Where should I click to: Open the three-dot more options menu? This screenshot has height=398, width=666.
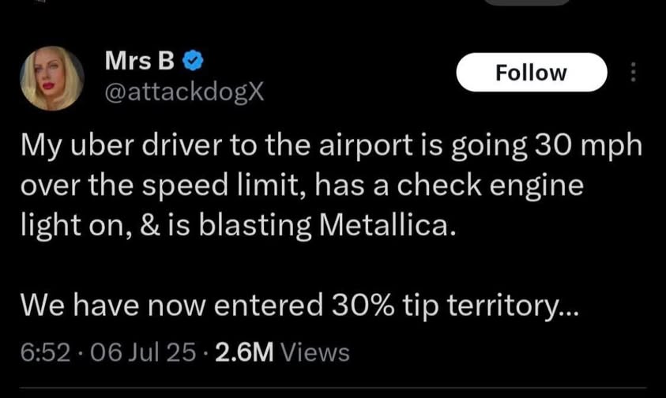tap(632, 73)
